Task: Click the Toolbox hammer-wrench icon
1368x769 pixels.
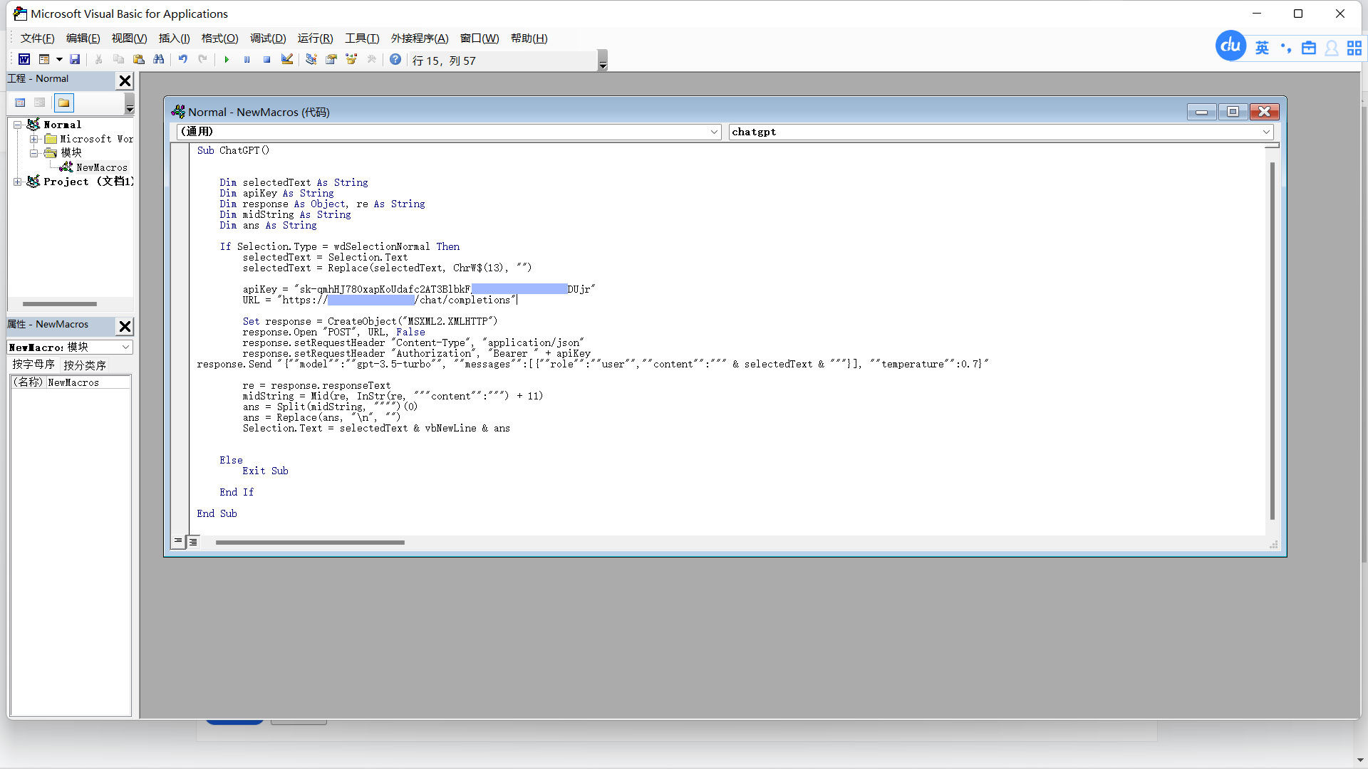Action: pos(371,60)
